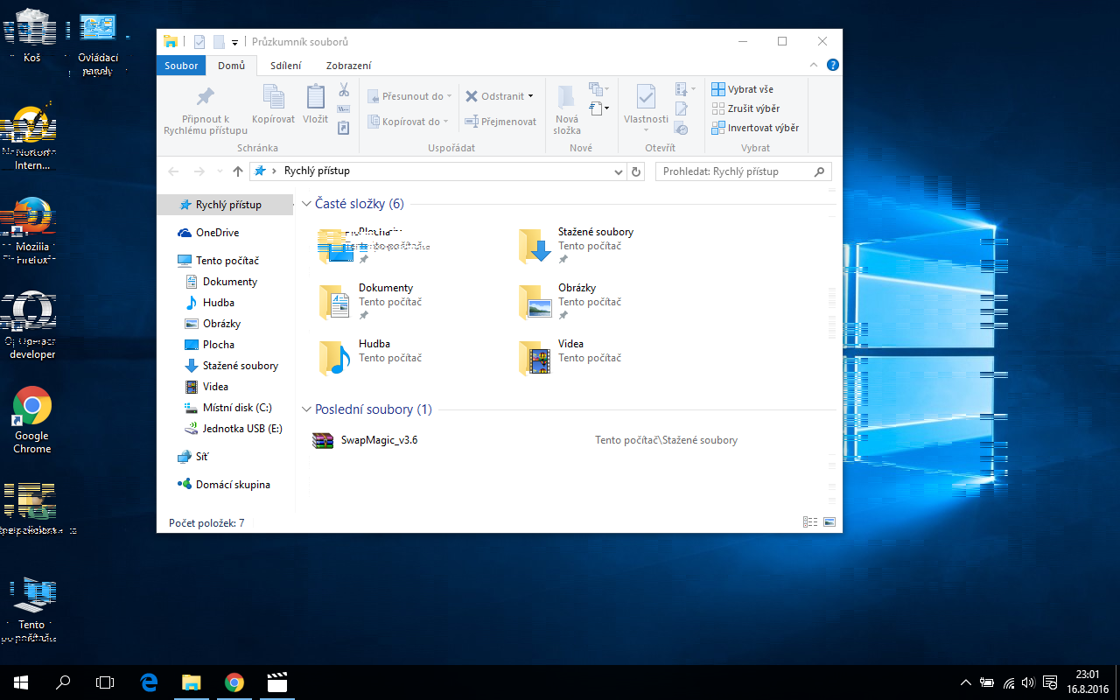1120x700 pixels.
Task: Switch to large thumbnails view icon
Action: 829,522
